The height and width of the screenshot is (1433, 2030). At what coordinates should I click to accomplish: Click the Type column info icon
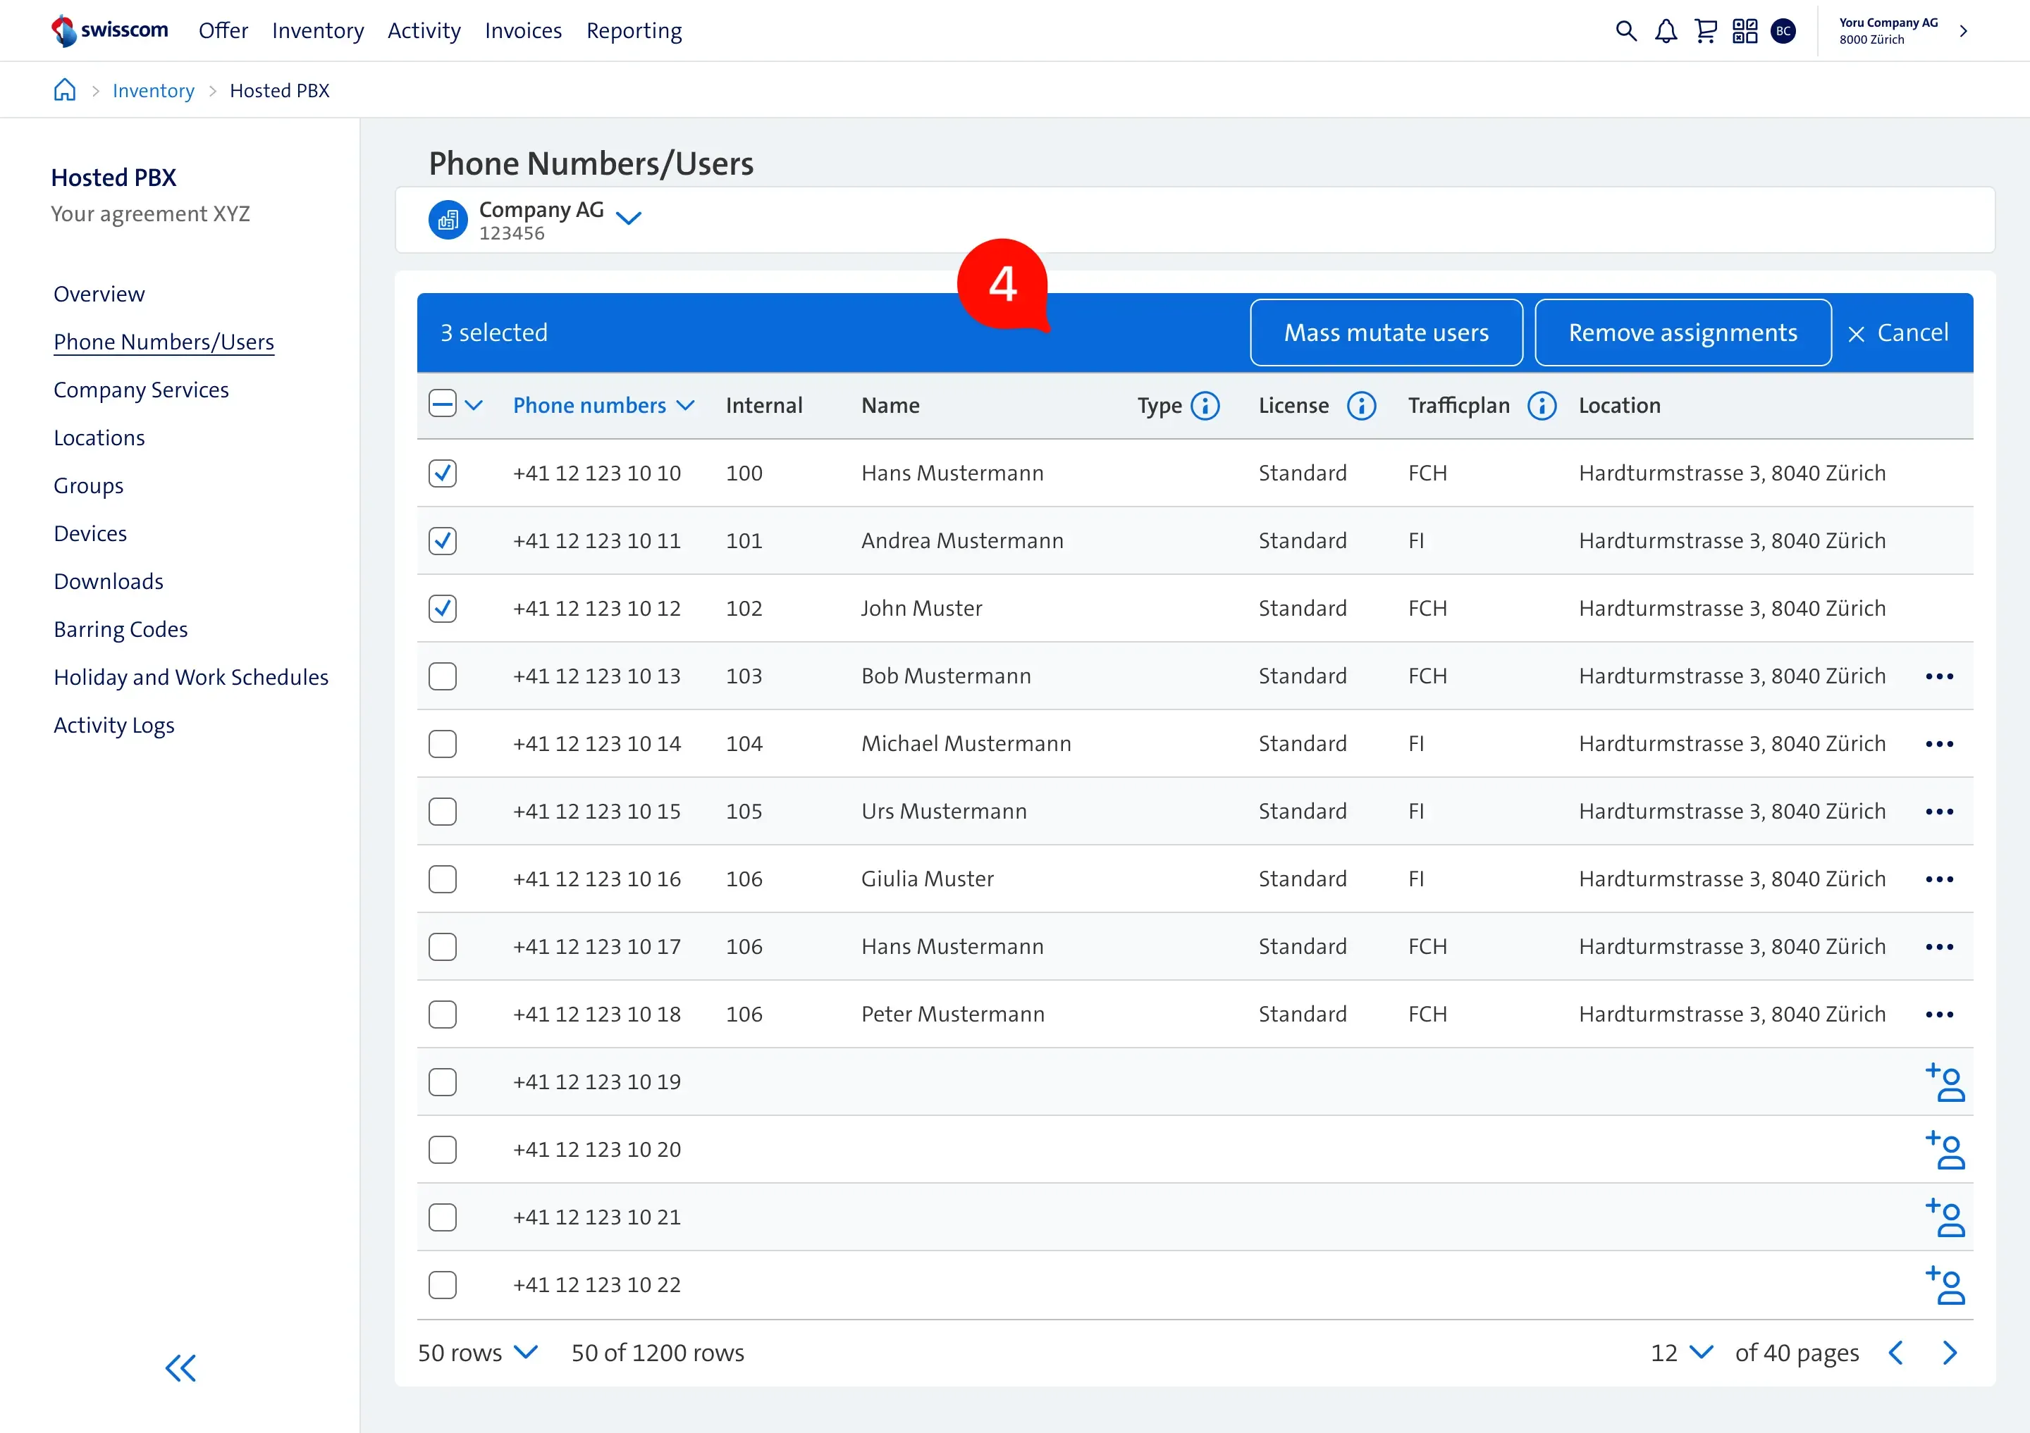click(1205, 406)
